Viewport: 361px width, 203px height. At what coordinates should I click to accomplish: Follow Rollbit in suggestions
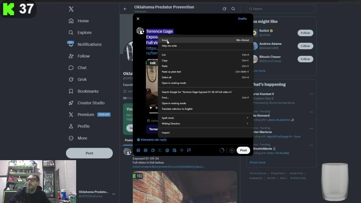pyautogui.click(x=305, y=33)
